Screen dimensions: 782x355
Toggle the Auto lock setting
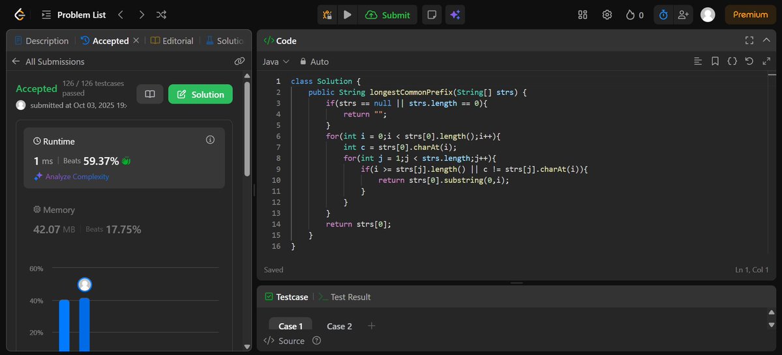tap(314, 61)
